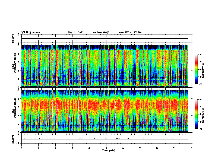Click the time axis tick label "3"
The height and width of the screenshot is (166, 215).
[72, 148]
